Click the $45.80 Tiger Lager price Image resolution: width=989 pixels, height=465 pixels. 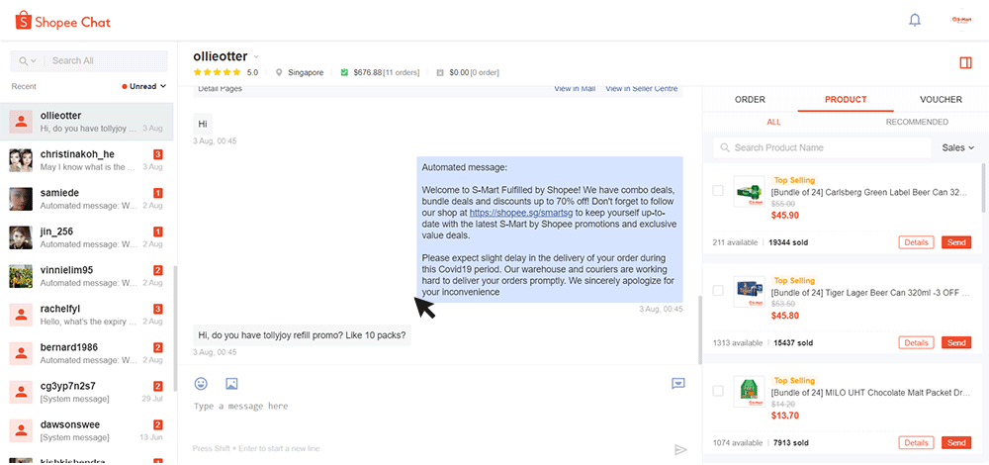click(x=785, y=316)
